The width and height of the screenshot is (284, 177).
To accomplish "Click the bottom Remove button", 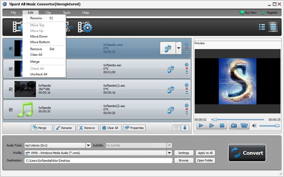I will [88, 128].
